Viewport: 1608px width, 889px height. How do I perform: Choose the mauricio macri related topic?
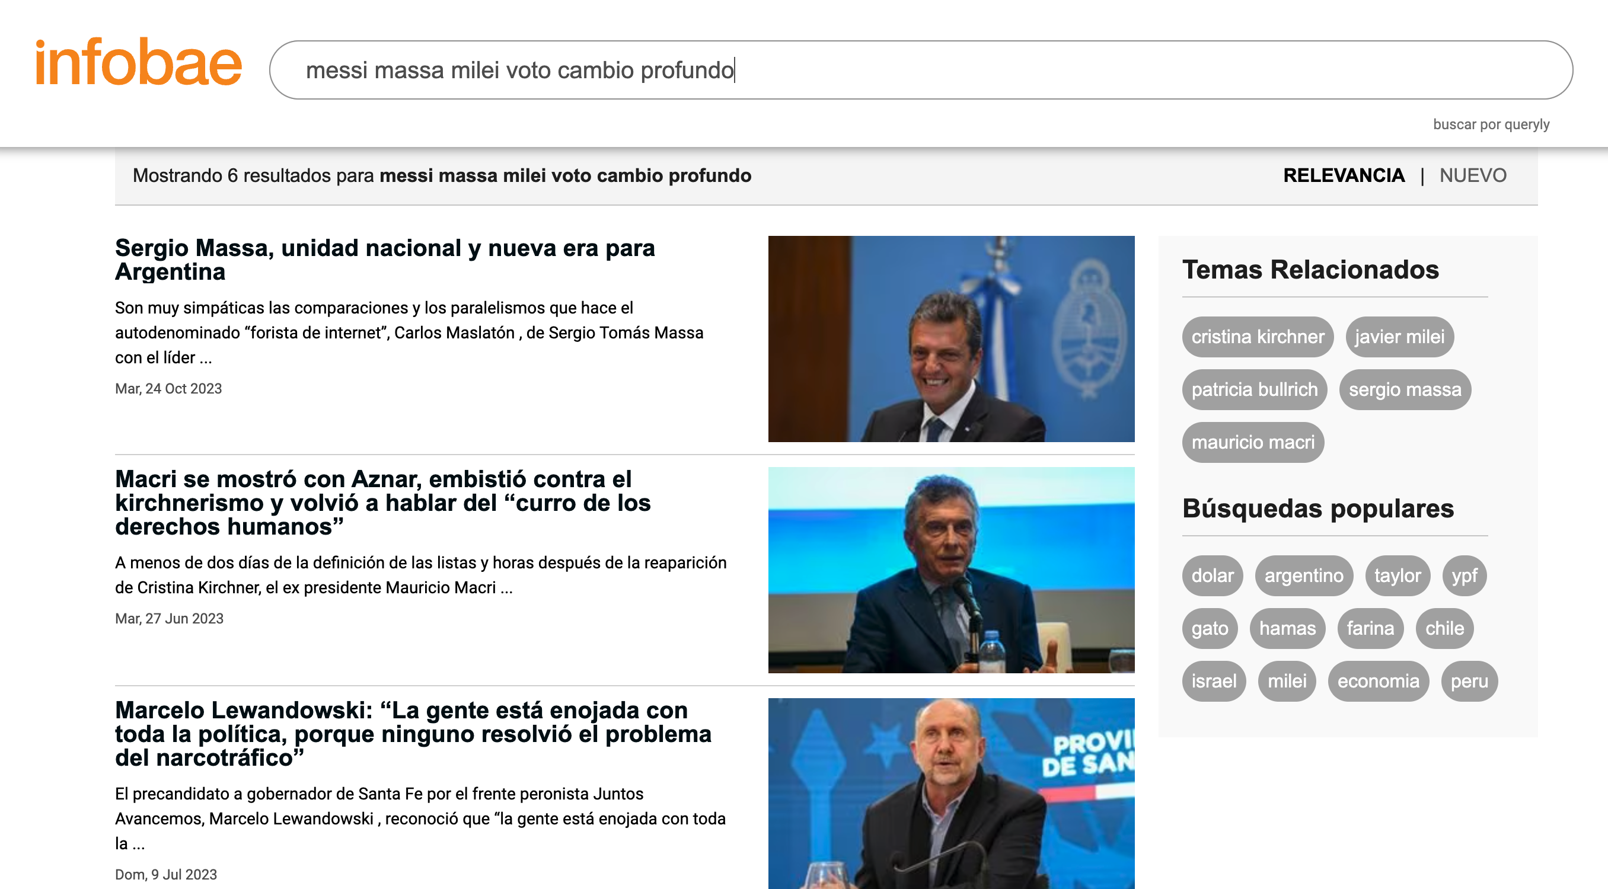(1252, 442)
